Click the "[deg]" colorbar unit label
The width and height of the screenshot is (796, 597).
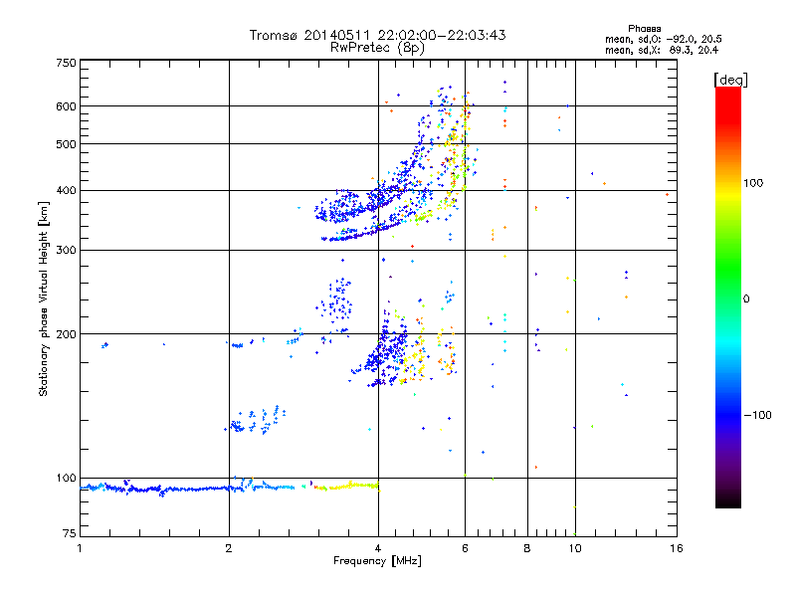(730, 80)
